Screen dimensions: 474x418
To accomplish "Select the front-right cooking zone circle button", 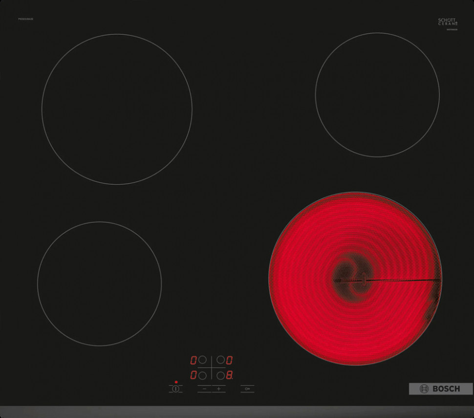I will click(220, 375).
